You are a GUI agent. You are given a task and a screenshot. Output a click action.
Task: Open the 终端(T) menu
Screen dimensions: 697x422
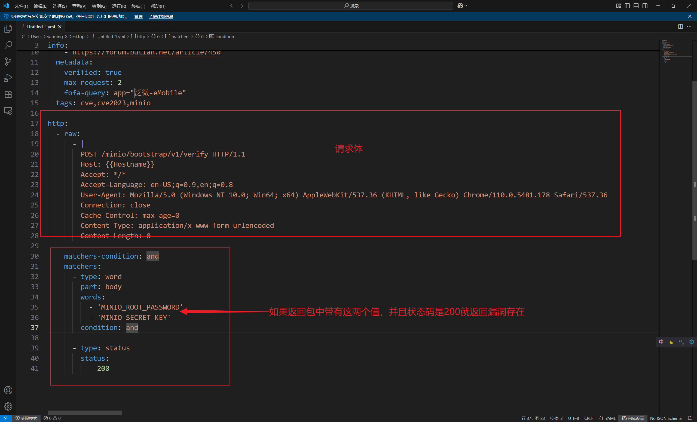(x=138, y=6)
